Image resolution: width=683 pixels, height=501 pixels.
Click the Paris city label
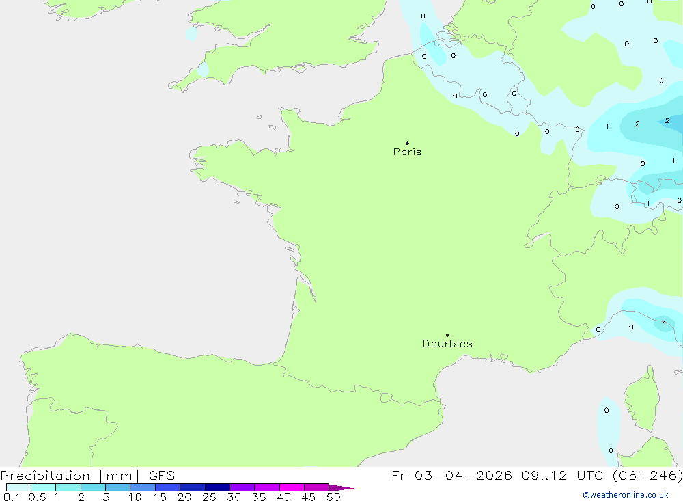coord(407,152)
